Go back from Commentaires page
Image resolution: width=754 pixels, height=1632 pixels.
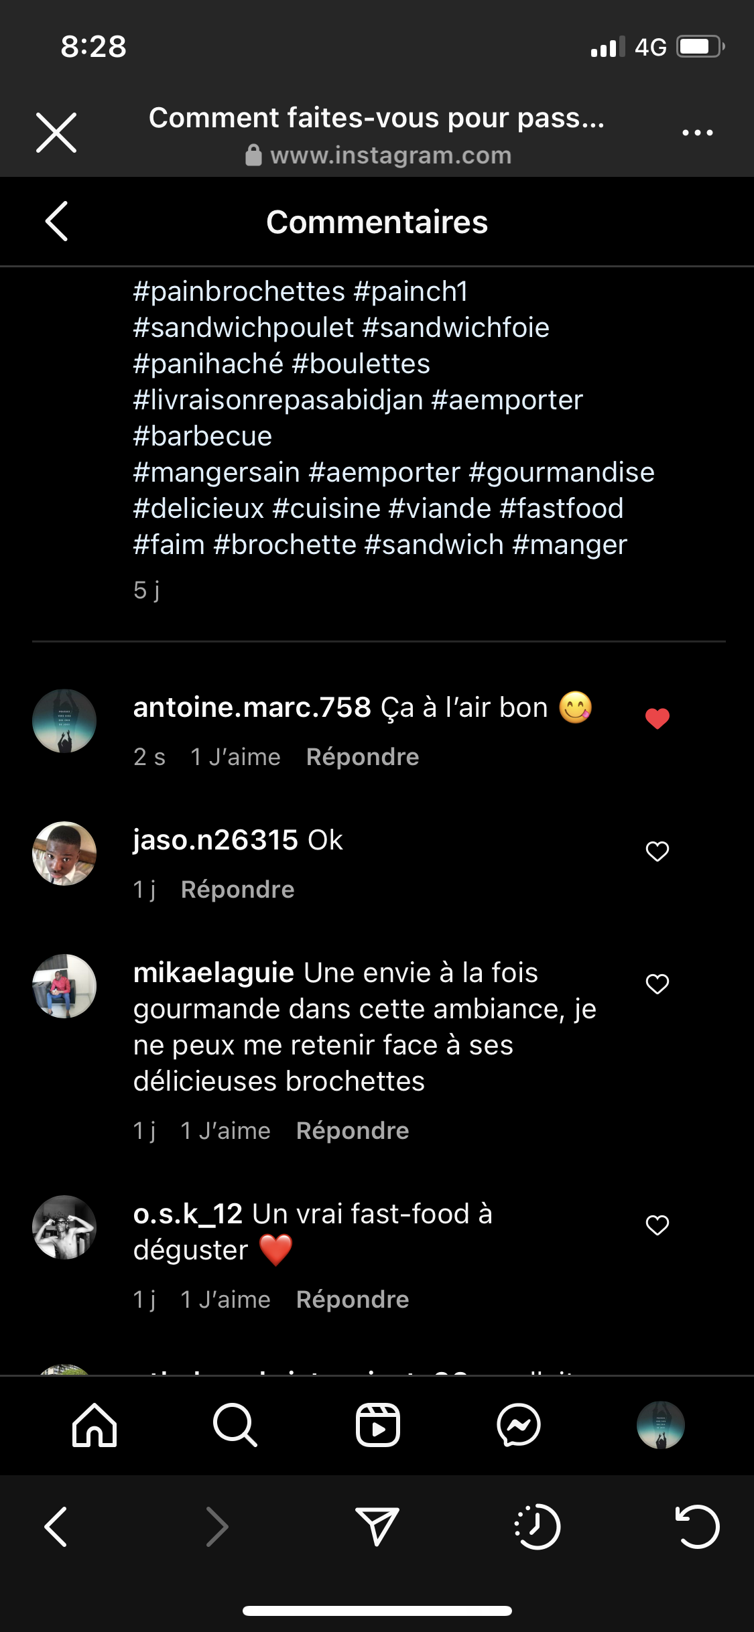point(57,221)
